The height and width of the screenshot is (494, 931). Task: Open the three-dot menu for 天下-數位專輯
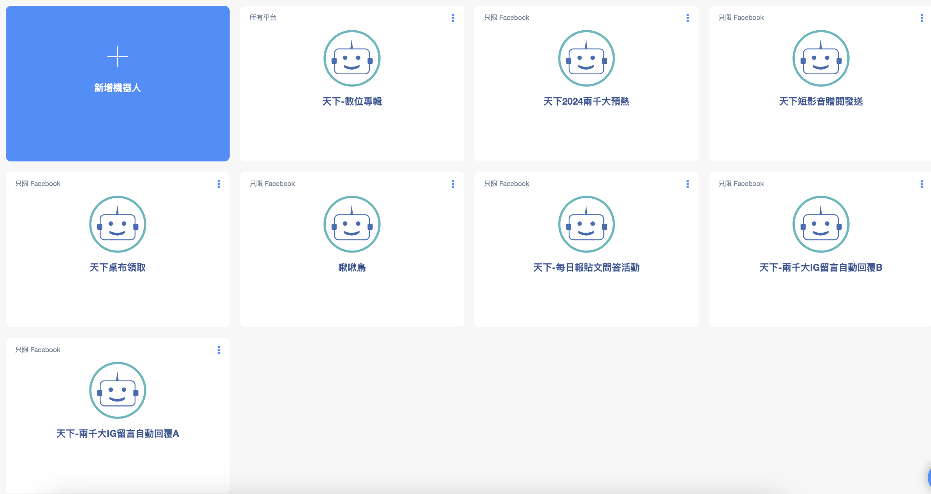tap(453, 18)
